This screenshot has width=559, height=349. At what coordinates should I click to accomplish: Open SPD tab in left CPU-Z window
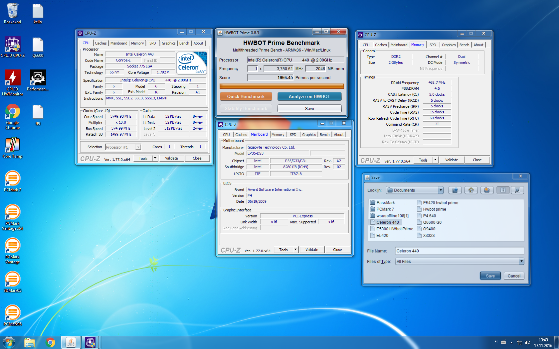152,43
